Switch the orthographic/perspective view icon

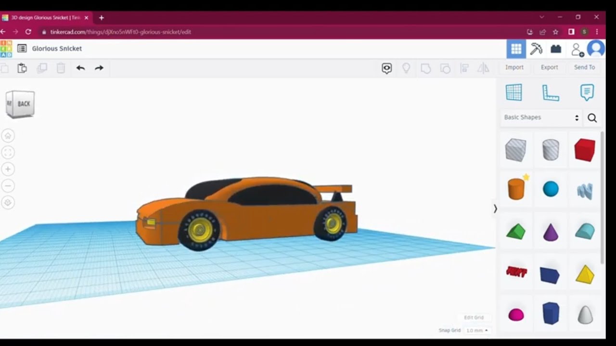pyautogui.click(x=8, y=202)
